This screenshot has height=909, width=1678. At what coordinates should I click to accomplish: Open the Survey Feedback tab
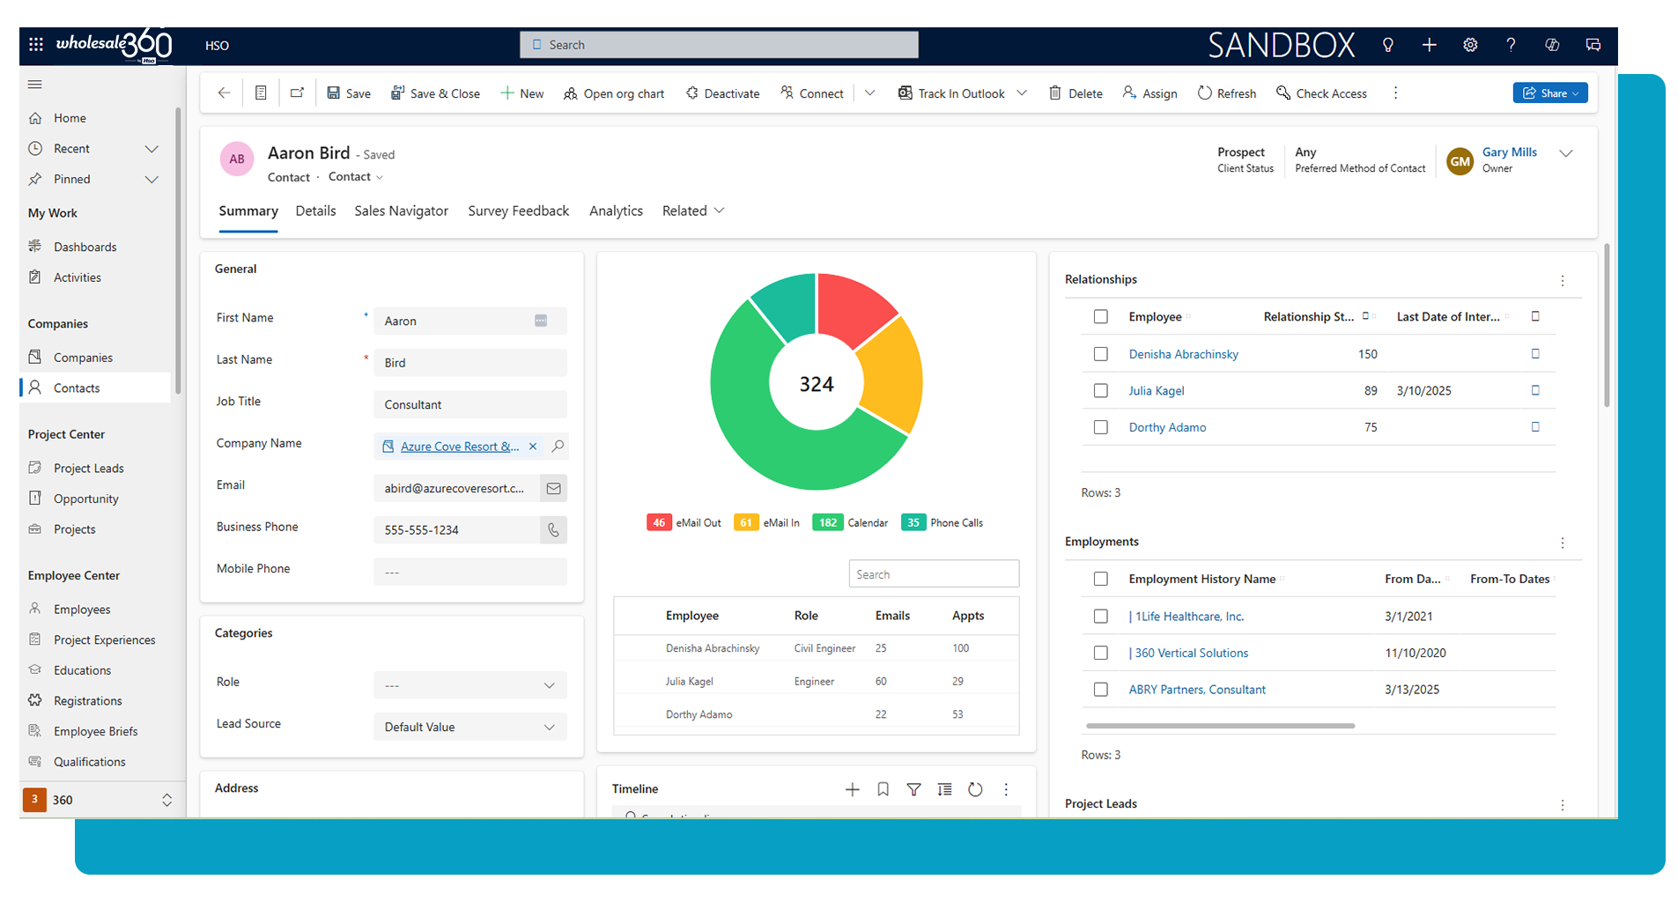pyautogui.click(x=518, y=211)
